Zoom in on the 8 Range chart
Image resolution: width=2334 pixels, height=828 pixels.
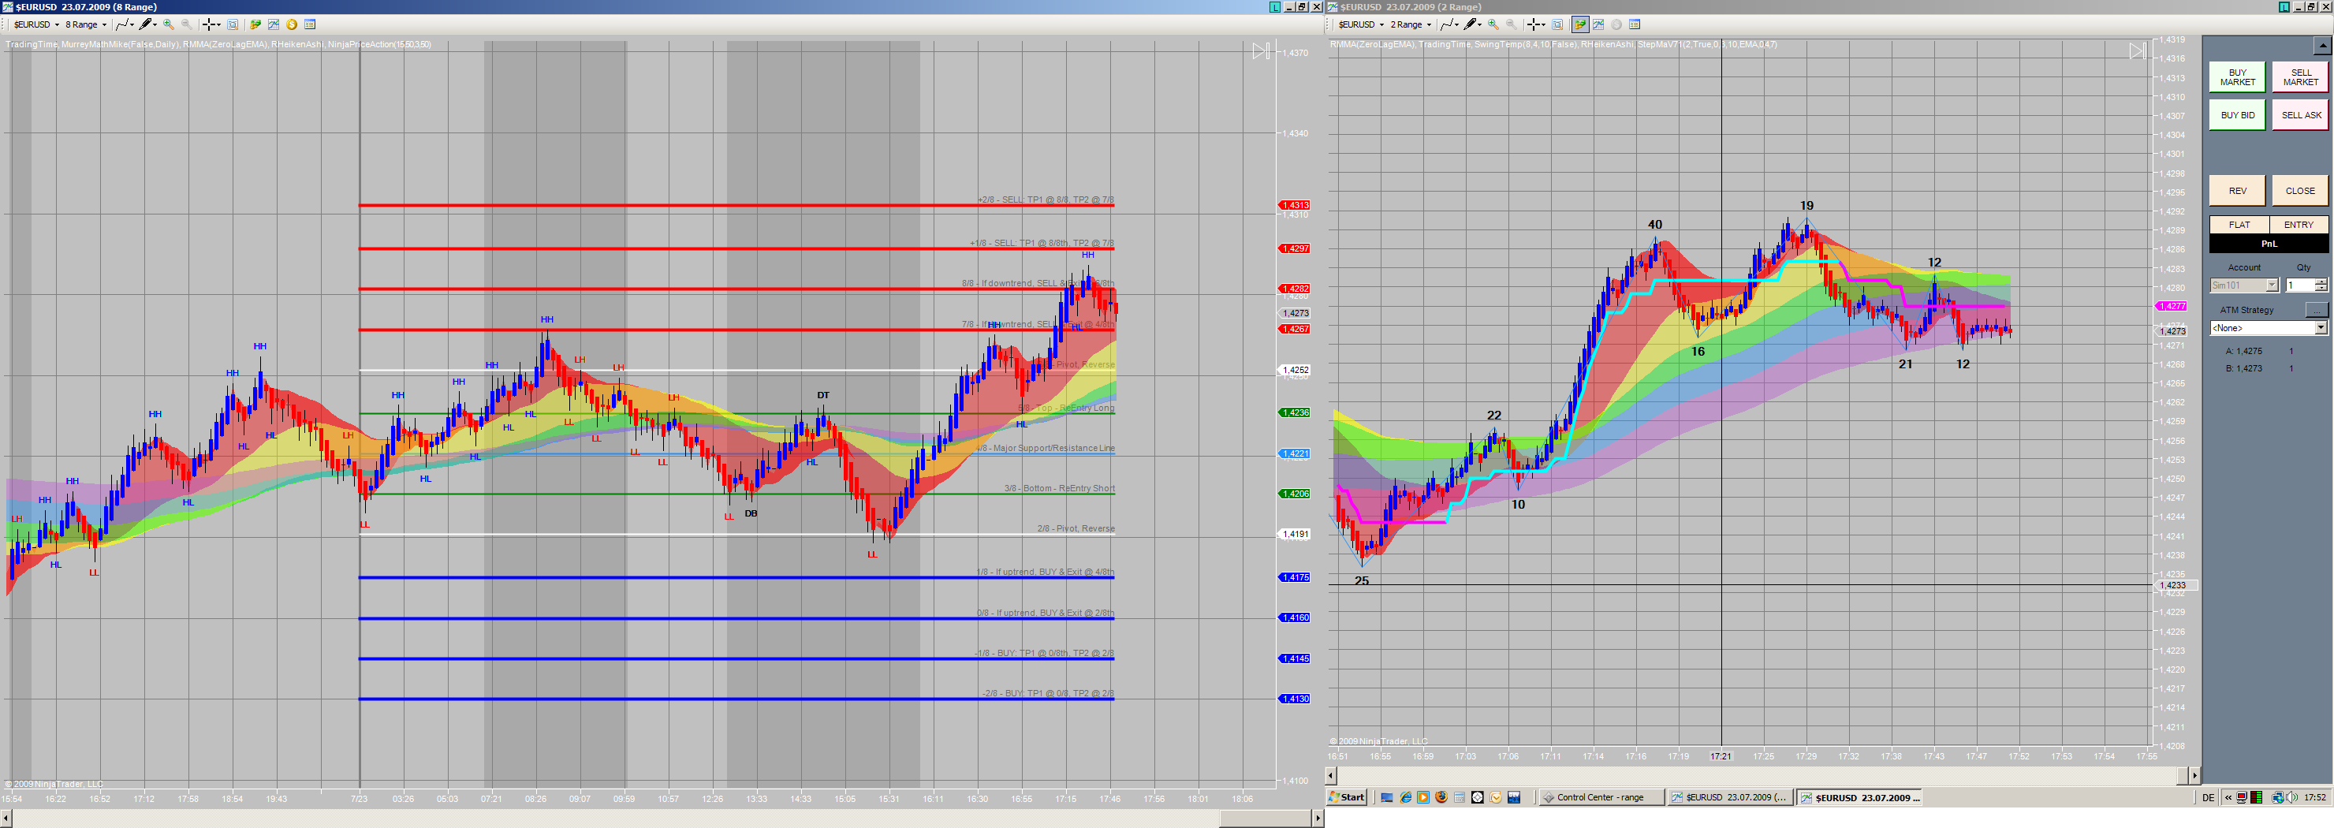(169, 24)
